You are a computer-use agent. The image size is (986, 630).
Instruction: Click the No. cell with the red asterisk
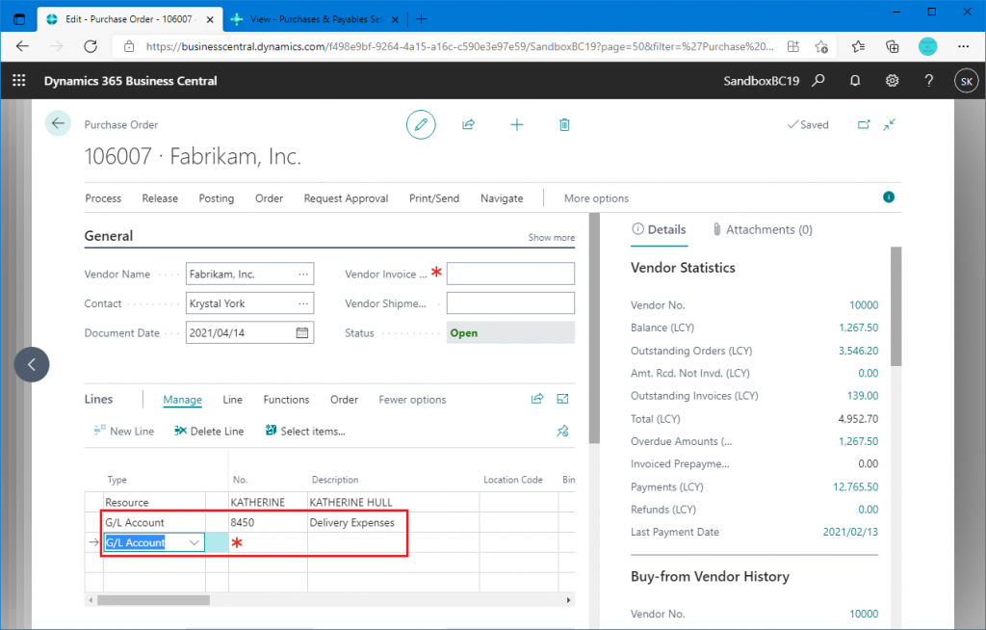[x=268, y=542]
